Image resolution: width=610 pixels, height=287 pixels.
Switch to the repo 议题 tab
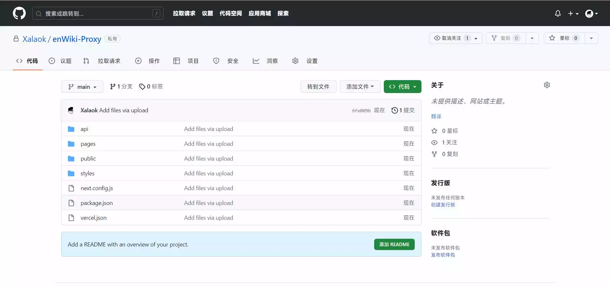[x=60, y=61]
